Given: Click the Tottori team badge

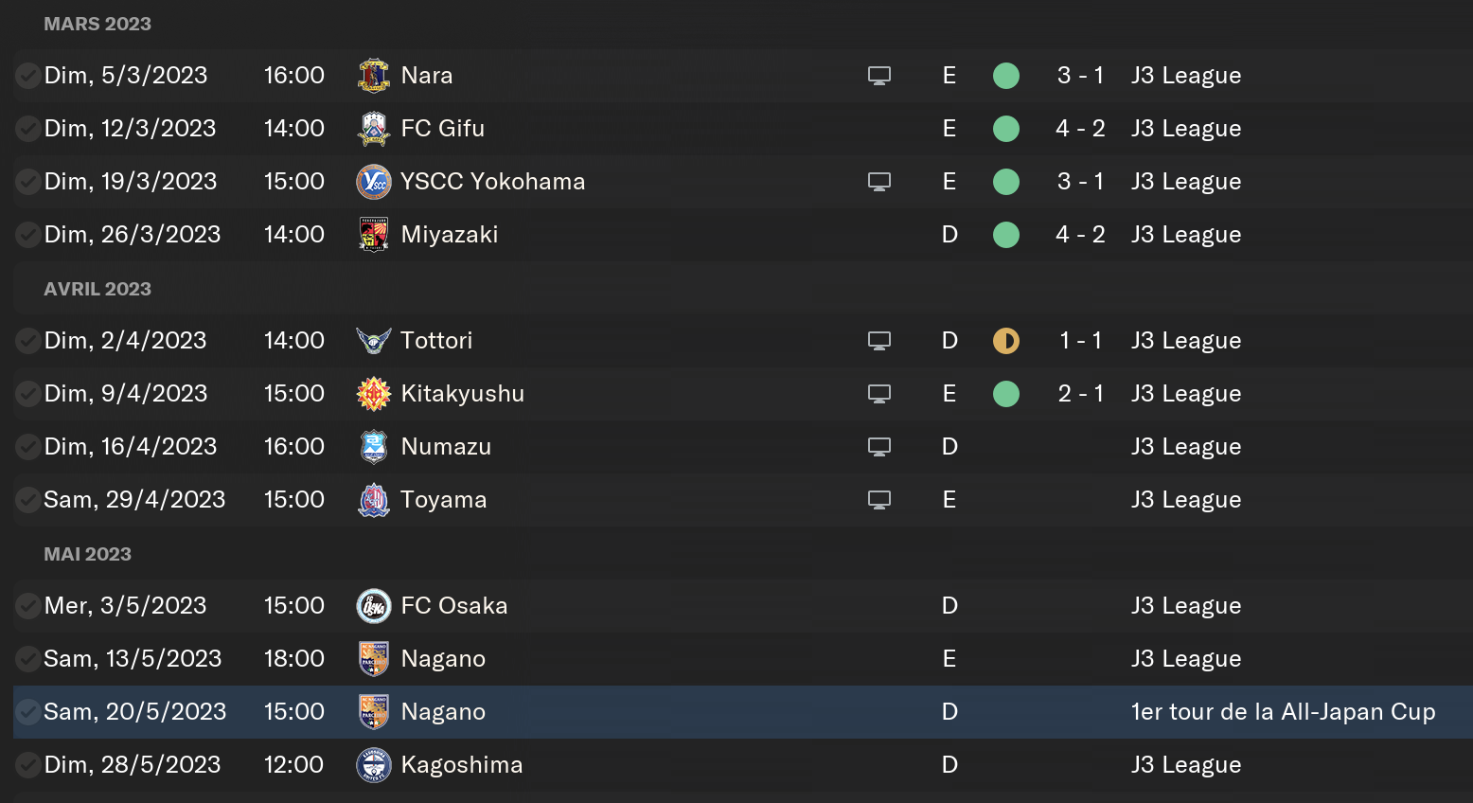Looking at the screenshot, I should tap(374, 341).
